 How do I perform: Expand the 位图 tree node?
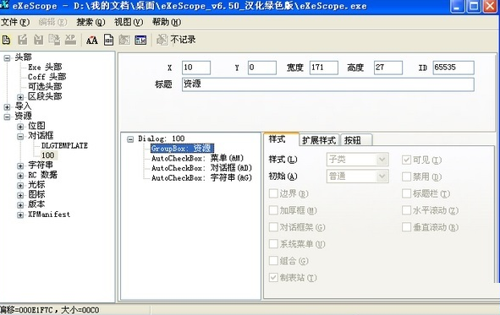pos(20,127)
